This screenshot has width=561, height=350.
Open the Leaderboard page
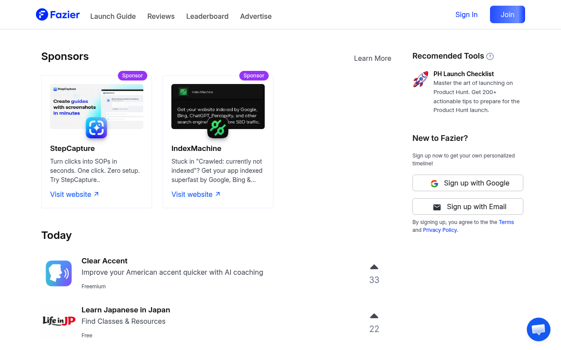tap(207, 16)
